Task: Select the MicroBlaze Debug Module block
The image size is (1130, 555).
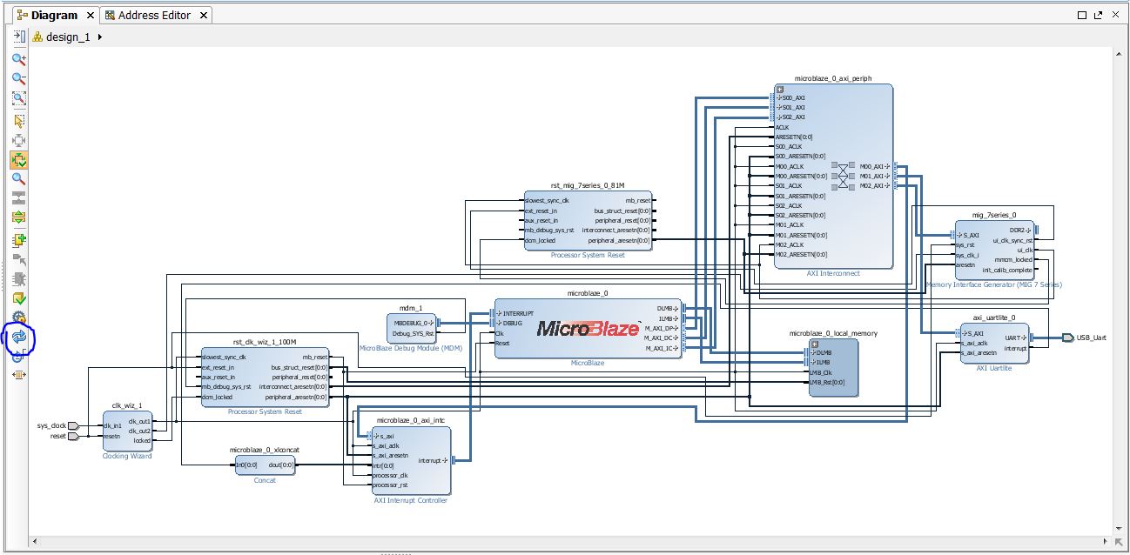Action: pyautogui.click(x=410, y=327)
